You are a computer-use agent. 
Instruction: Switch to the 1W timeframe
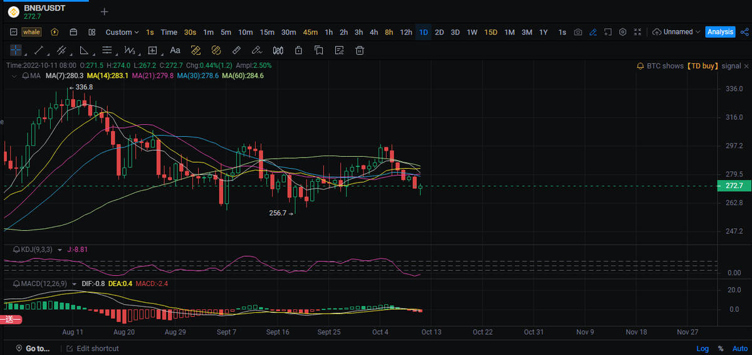[x=472, y=32]
